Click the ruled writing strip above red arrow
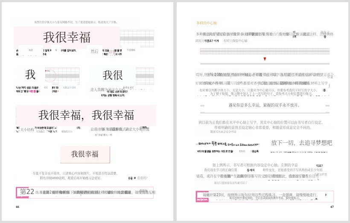The width and height of the screenshot is (350, 223). [x=265, y=51]
